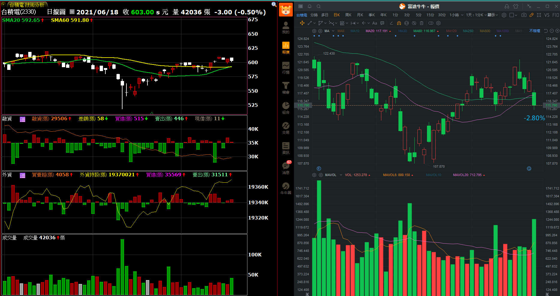Switch to the 分時 tab
The height and width of the screenshot is (296, 560).
(x=314, y=15)
